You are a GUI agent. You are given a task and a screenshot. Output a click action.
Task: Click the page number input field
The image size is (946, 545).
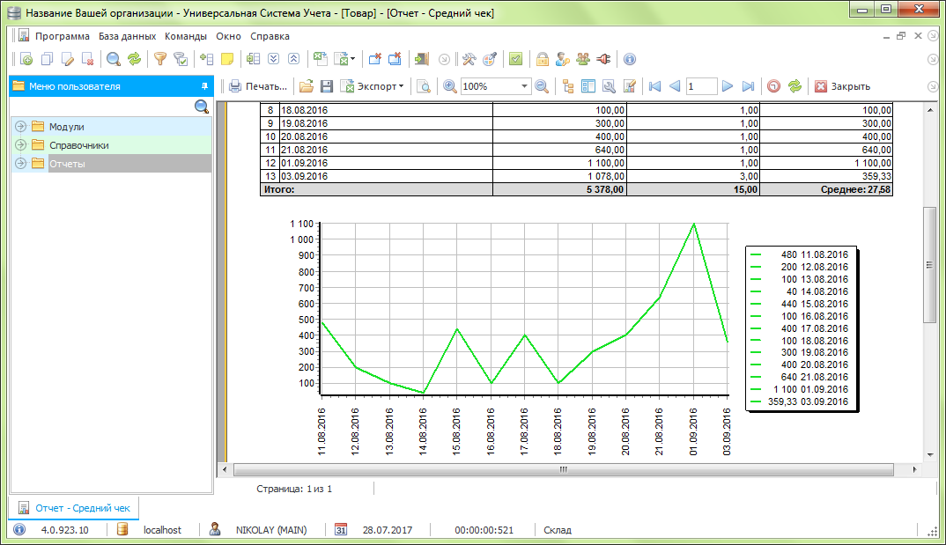[x=700, y=86]
